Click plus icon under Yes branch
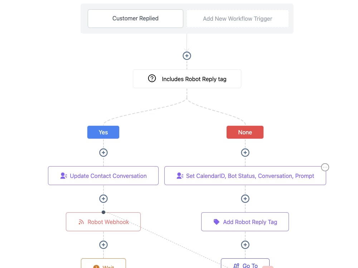 click(103, 153)
